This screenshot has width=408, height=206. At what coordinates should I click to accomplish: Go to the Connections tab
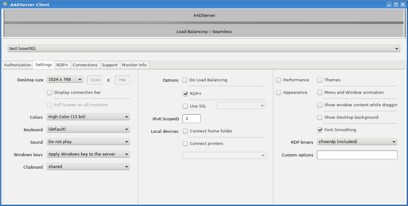(85, 65)
